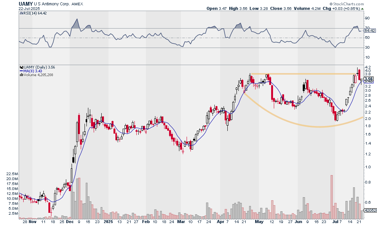Click the UAMY ticker symbol heading
The height and width of the screenshot is (225, 377).
[26, 4]
